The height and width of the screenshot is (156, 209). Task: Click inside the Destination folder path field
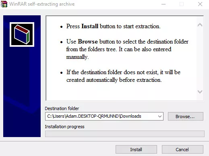[x=101, y=116]
